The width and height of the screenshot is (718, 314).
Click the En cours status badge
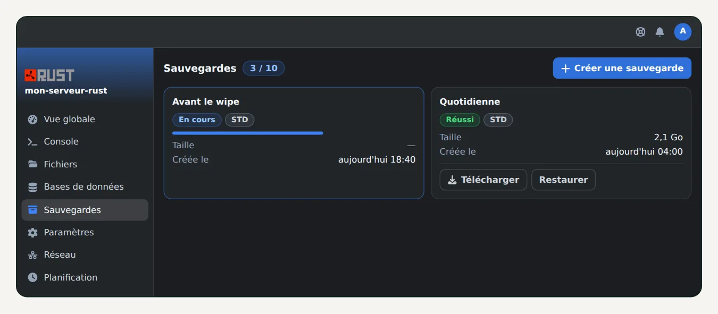pyautogui.click(x=197, y=120)
